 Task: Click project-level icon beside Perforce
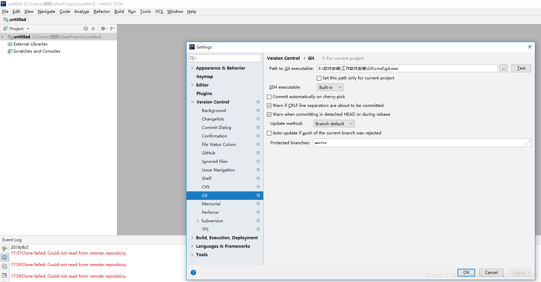tap(258, 212)
